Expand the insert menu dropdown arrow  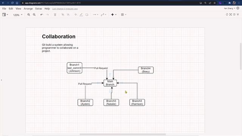pos(116,15)
